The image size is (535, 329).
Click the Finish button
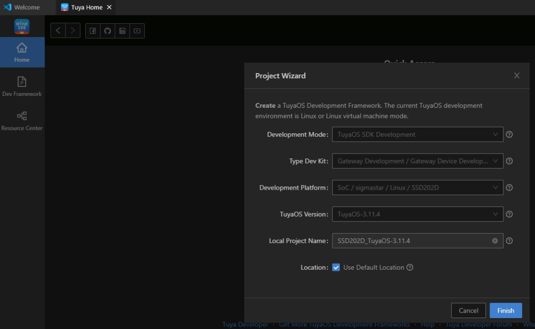(x=506, y=310)
